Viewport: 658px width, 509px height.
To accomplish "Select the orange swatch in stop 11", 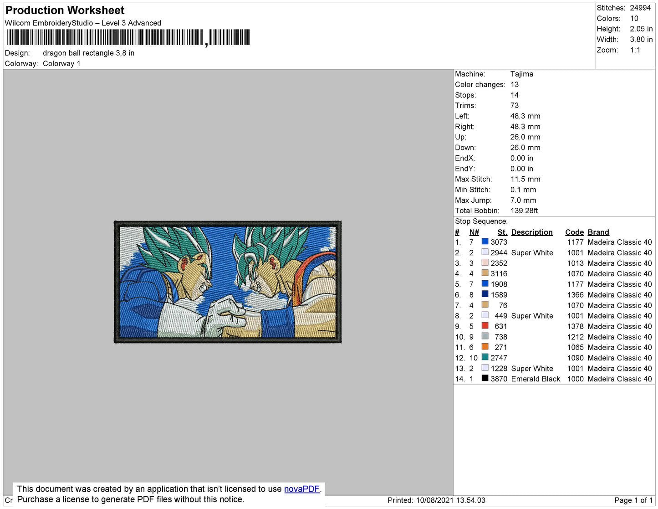I will (485, 346).
